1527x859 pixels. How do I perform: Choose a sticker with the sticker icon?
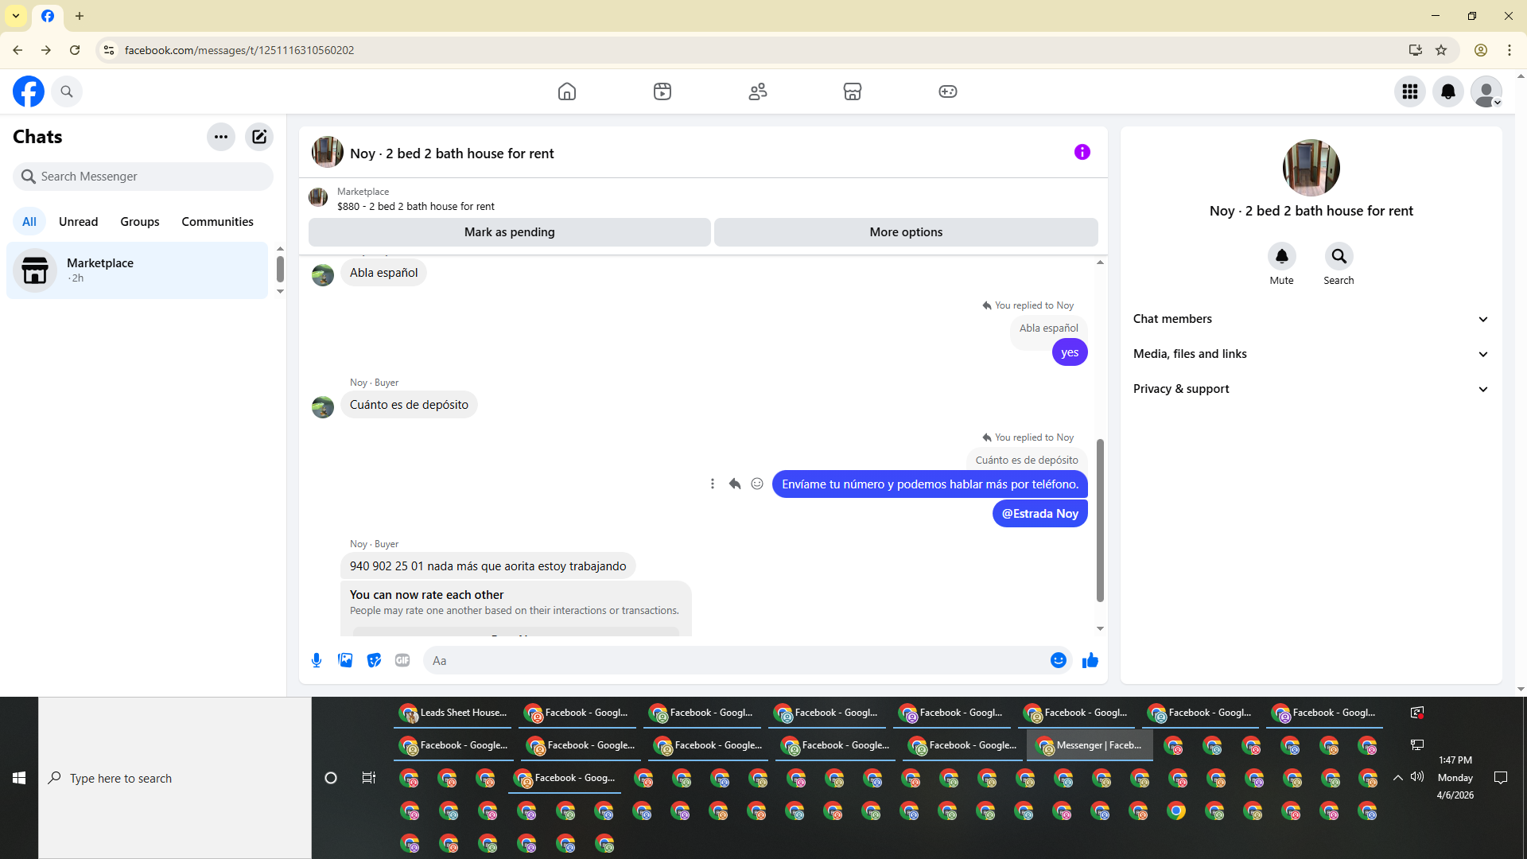374,660
